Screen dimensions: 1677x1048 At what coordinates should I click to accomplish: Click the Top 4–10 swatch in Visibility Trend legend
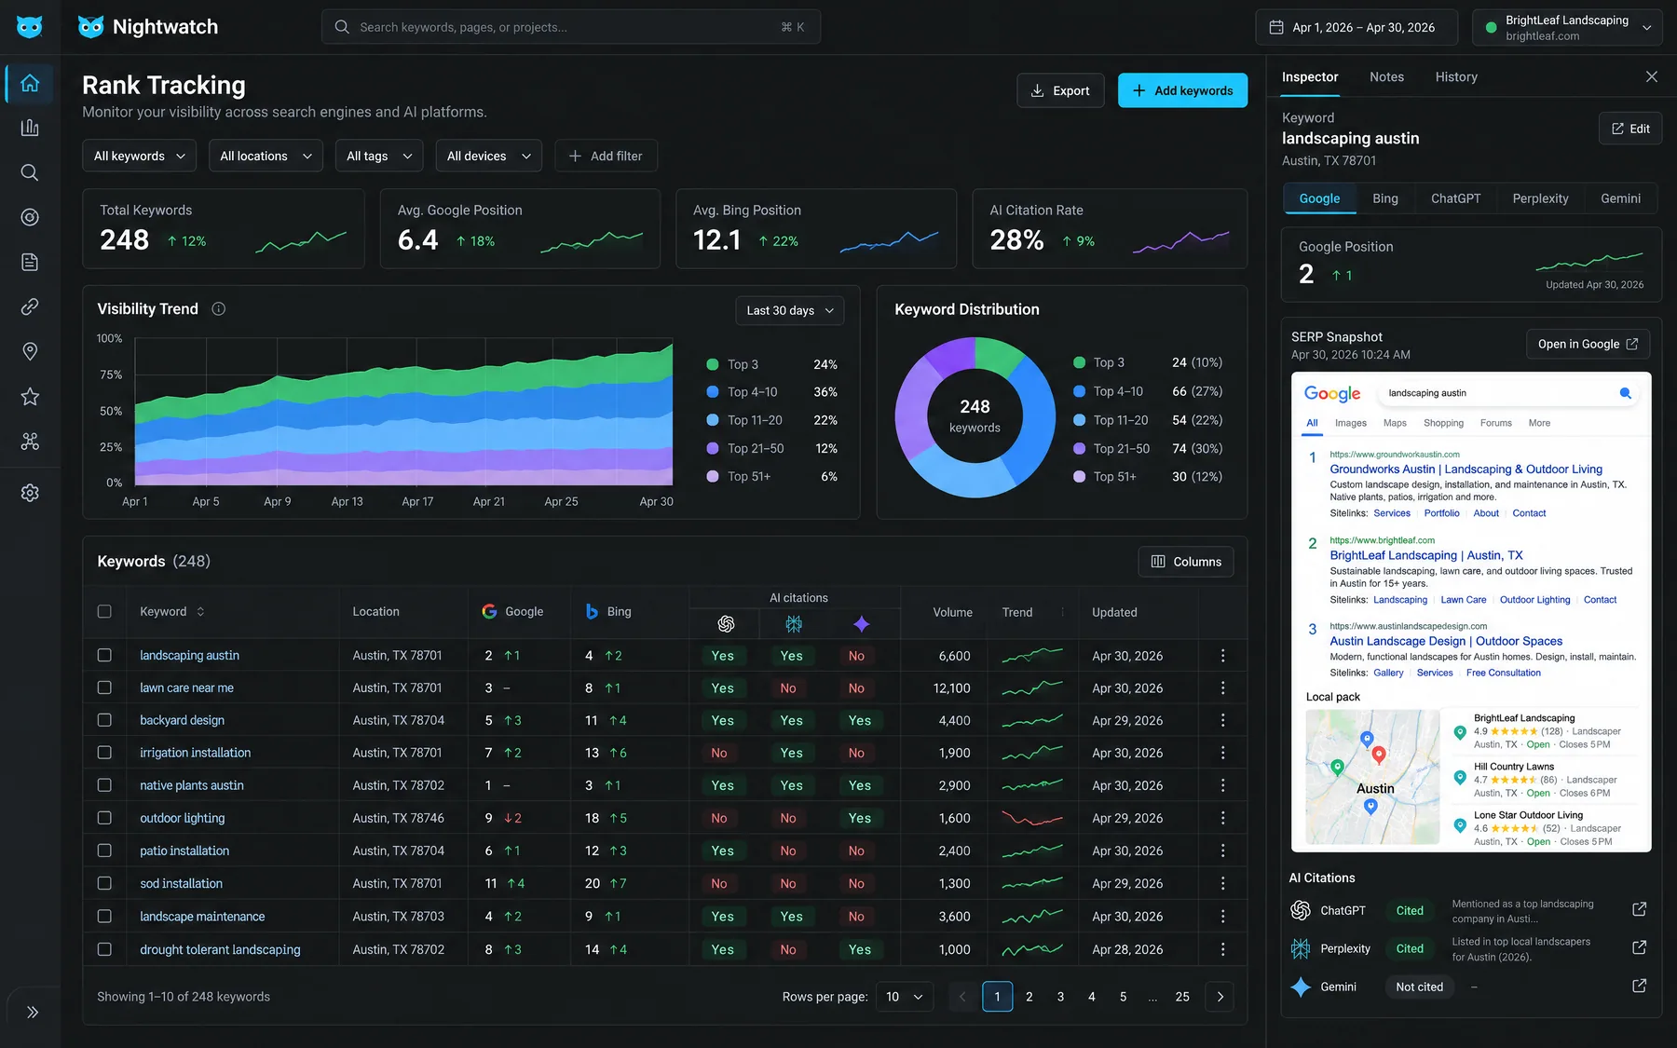coord(713,393)
